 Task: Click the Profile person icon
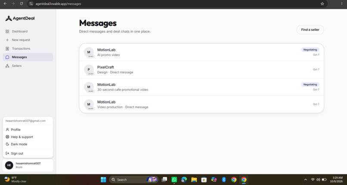[7, 130]
